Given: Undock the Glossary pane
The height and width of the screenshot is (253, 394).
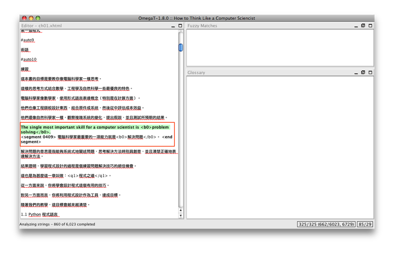Looking at the screenshot, I should point(363,73).
